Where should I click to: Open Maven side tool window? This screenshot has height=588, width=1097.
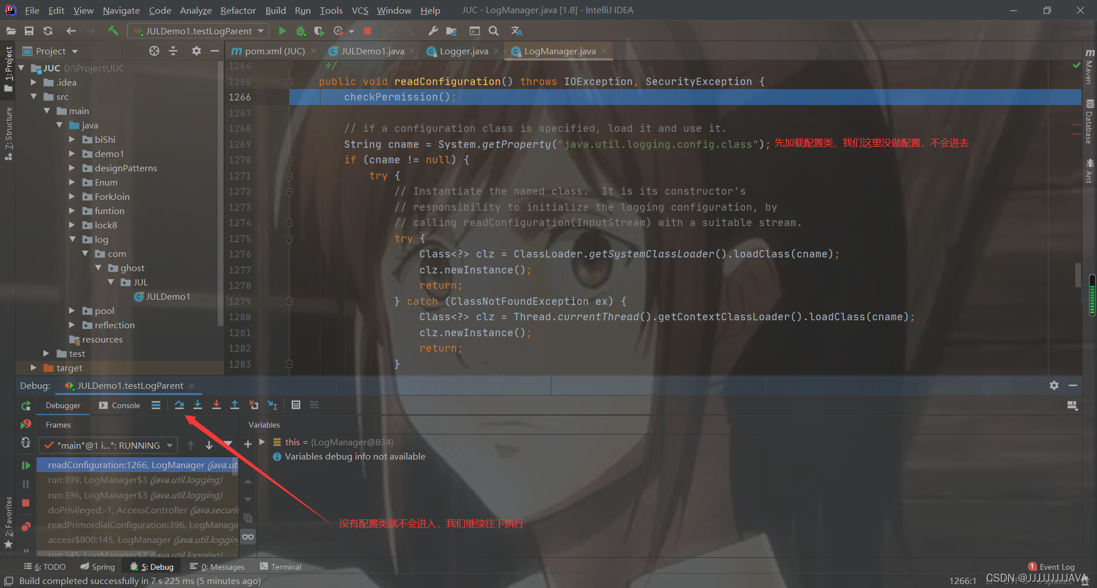1090,67
